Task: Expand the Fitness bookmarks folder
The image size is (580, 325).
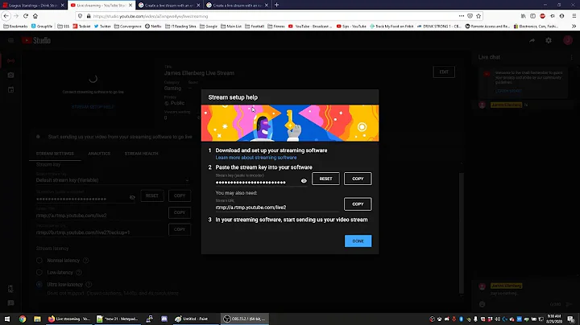Action: click(276, 27)
